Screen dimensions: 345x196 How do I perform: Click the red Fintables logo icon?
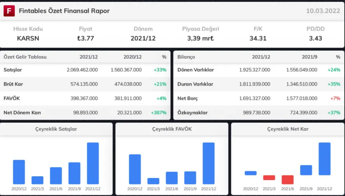tap(9, 11)
